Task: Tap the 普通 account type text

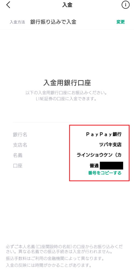Action: coord(94,166)
